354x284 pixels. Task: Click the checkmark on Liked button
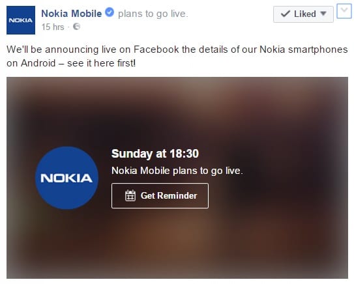[286, 14]
